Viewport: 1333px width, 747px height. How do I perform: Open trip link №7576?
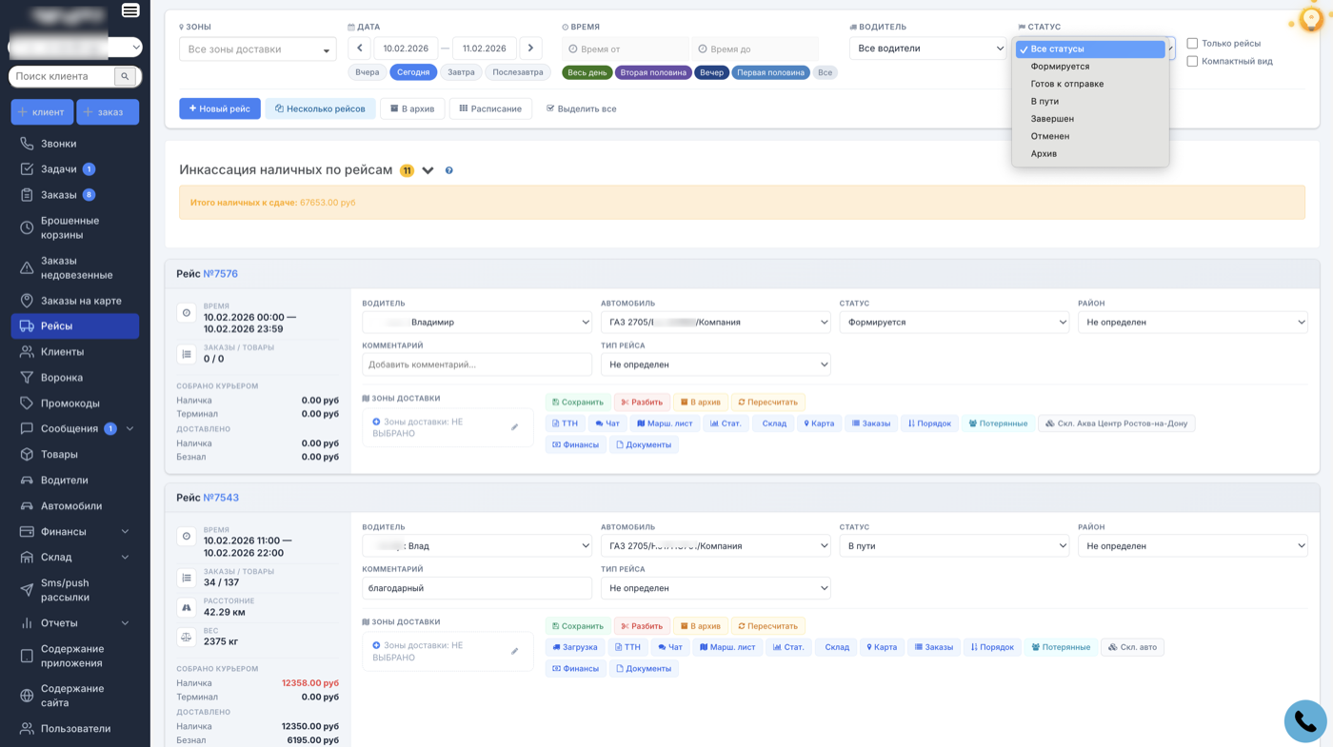pyautogui.click(x=220, y=274)
